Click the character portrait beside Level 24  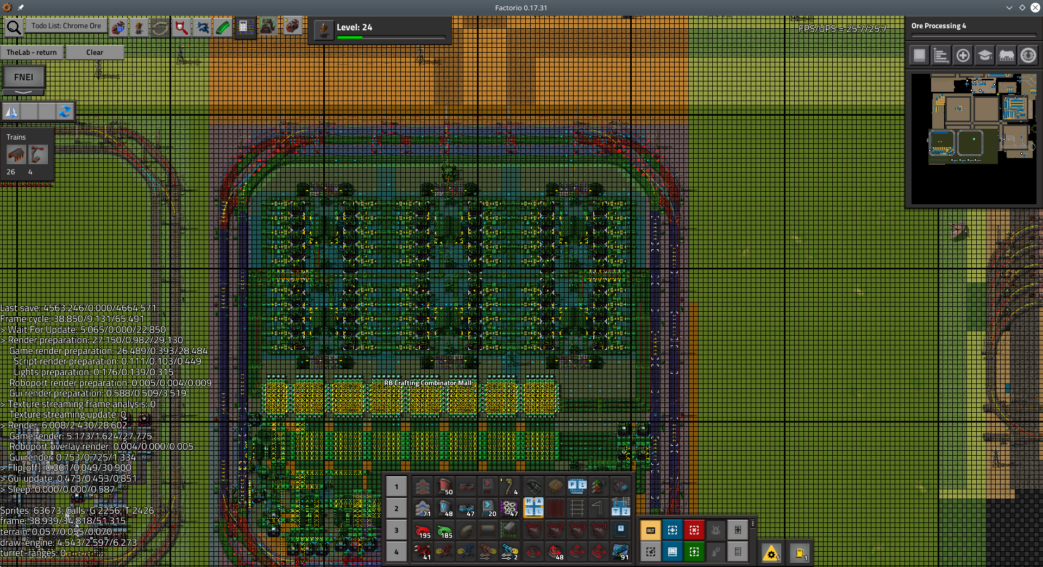click(324, 29)
